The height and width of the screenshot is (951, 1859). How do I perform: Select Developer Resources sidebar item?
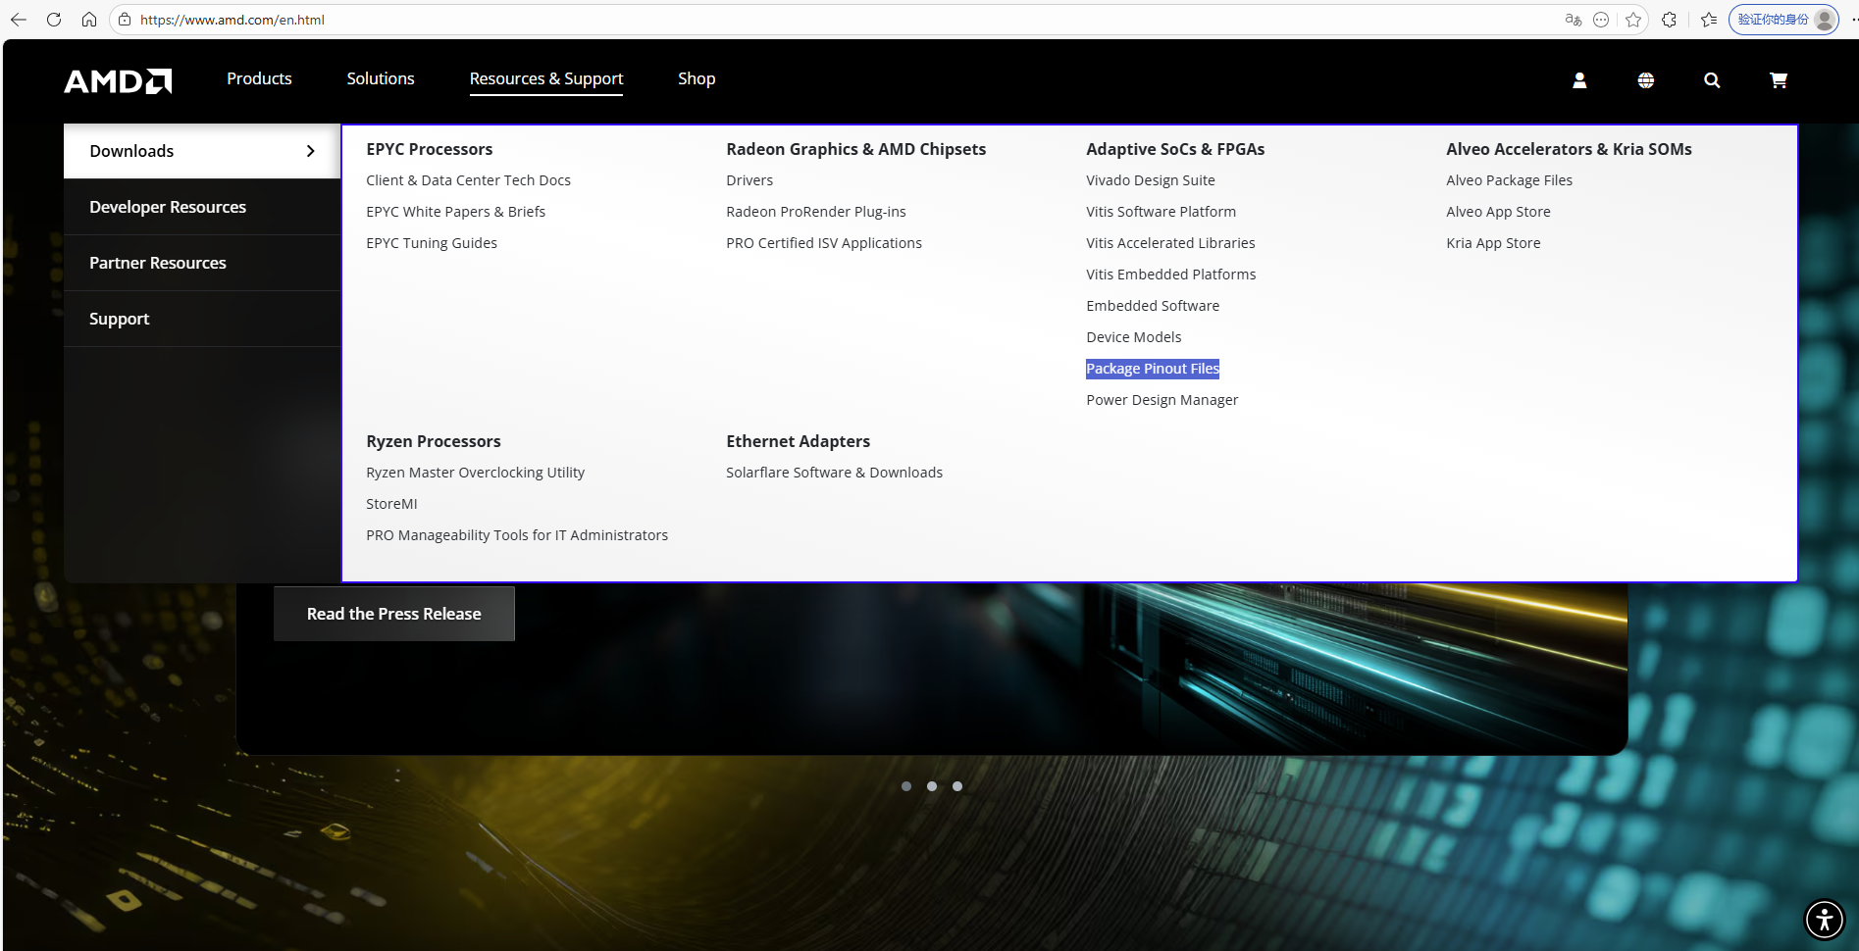point(202,207)
